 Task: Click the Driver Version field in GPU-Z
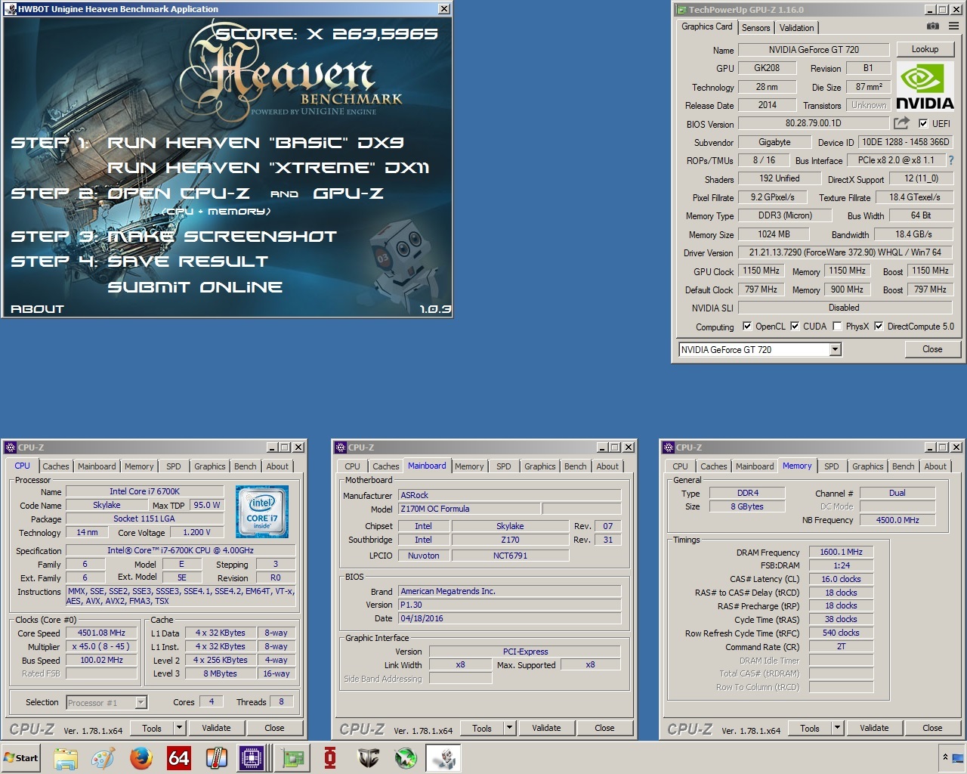point(845,252)
